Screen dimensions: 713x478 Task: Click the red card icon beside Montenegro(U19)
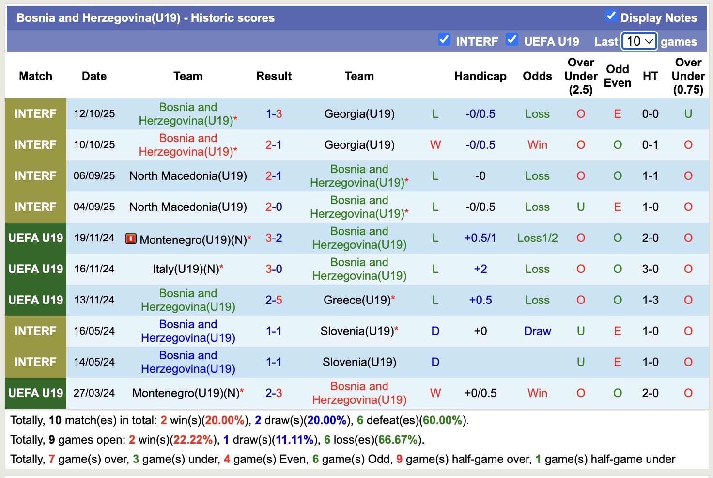[x=130, y=239]
